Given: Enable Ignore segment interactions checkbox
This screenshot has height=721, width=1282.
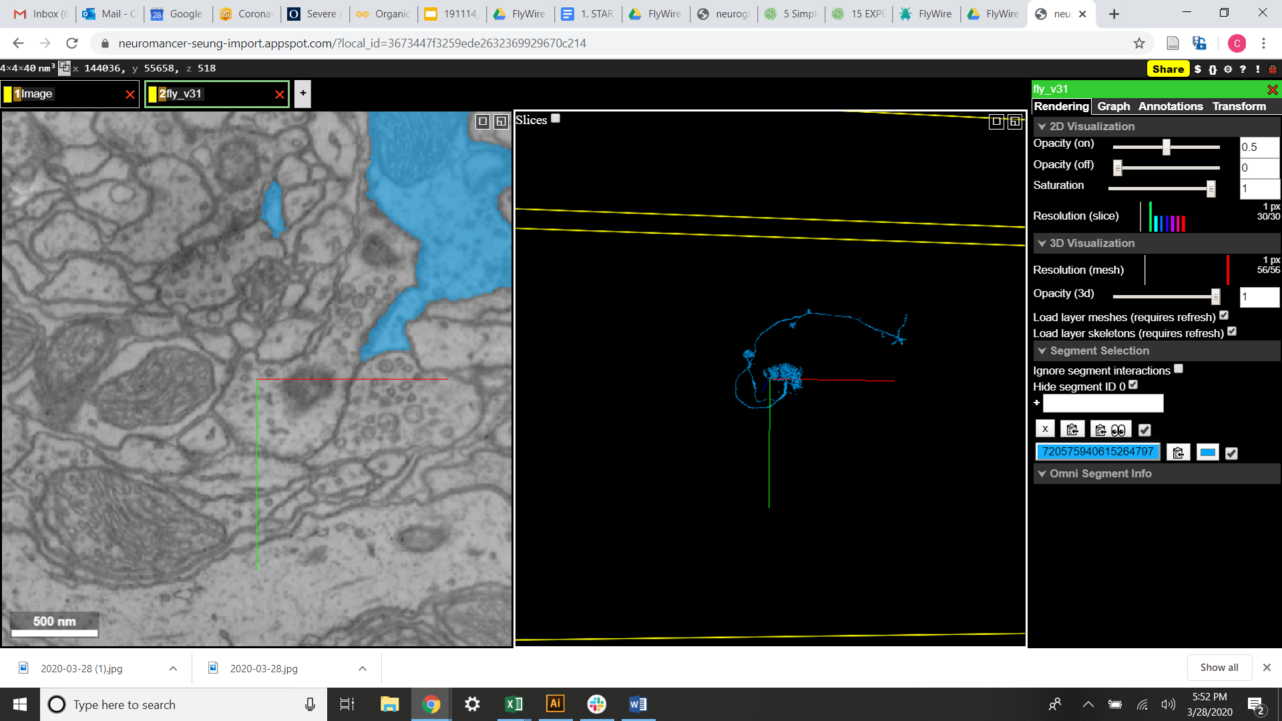Looking at the screenshot, I should click(x=1179, y=369).
